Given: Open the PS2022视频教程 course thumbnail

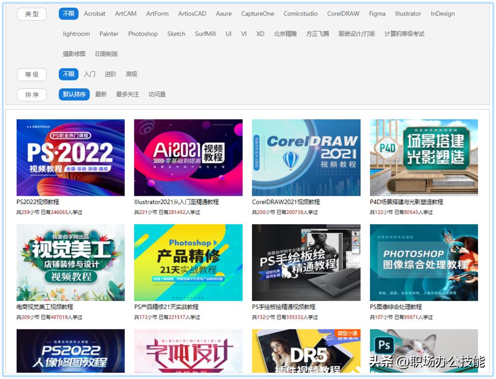Looking at the screenshot, I should [x=70, y=157].
